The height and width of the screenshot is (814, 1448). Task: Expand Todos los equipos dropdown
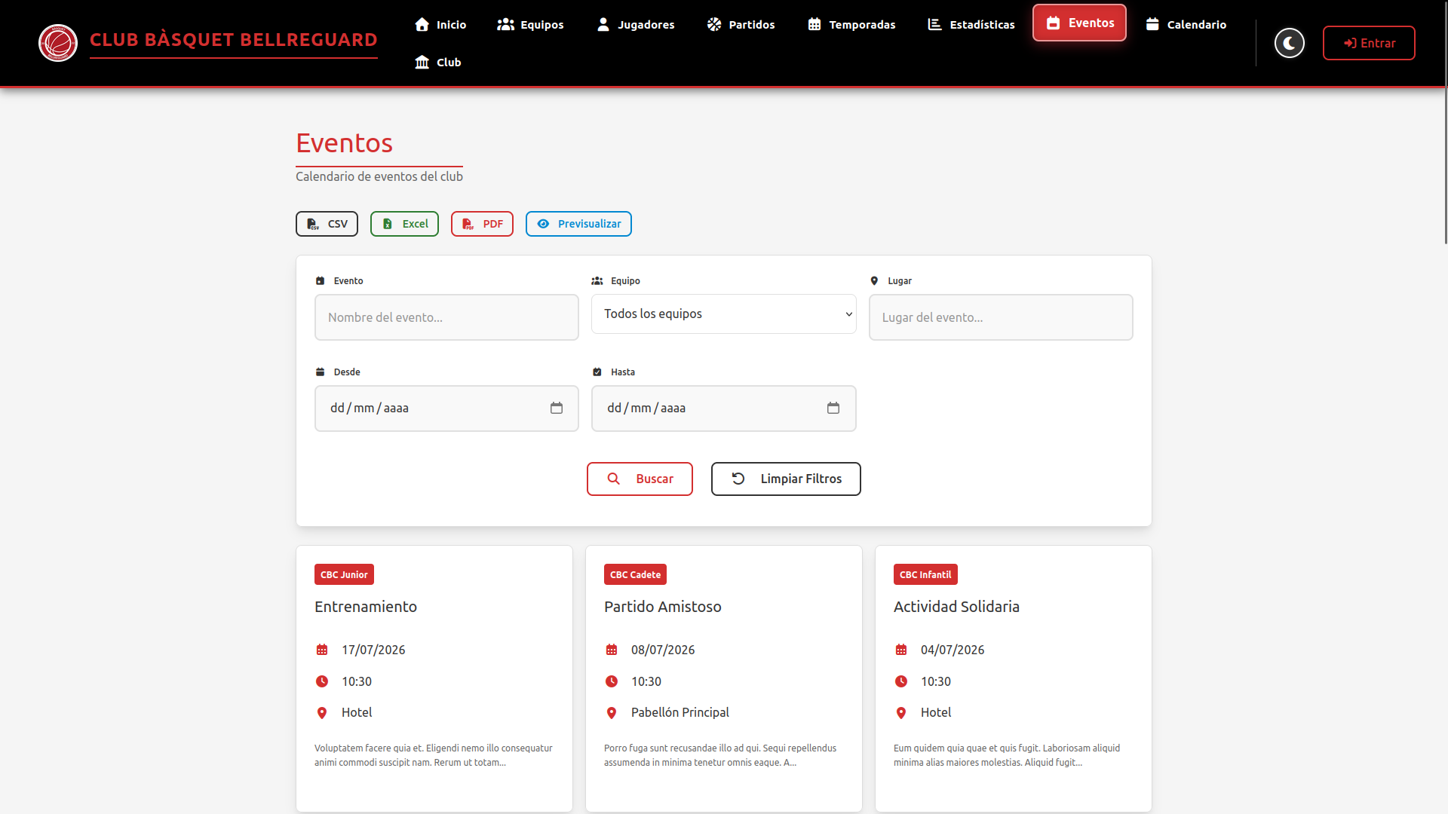pos(724,314)
